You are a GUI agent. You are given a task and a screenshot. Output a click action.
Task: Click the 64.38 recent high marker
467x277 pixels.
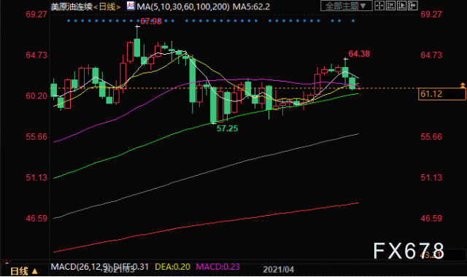(x=359, y=54)
